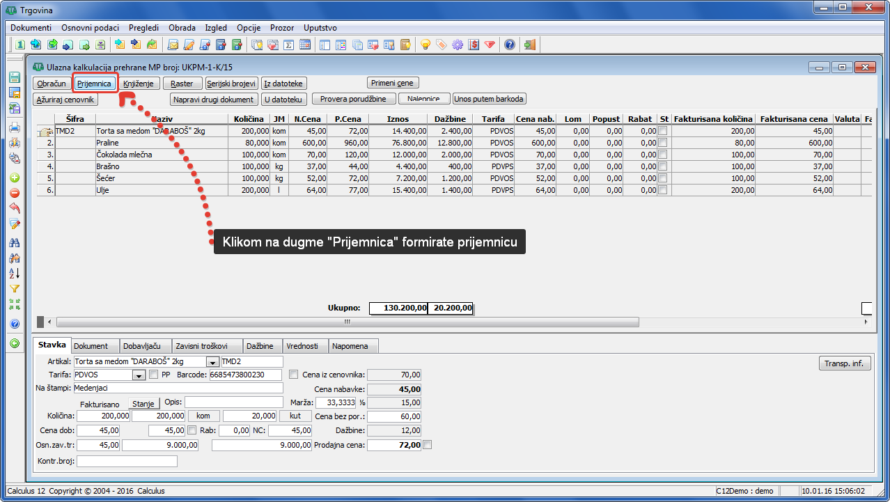Screen dimensions: 890x502
Task: Click the red undo arrow icon
Action: pyautogui.click(x=15, y=208)
